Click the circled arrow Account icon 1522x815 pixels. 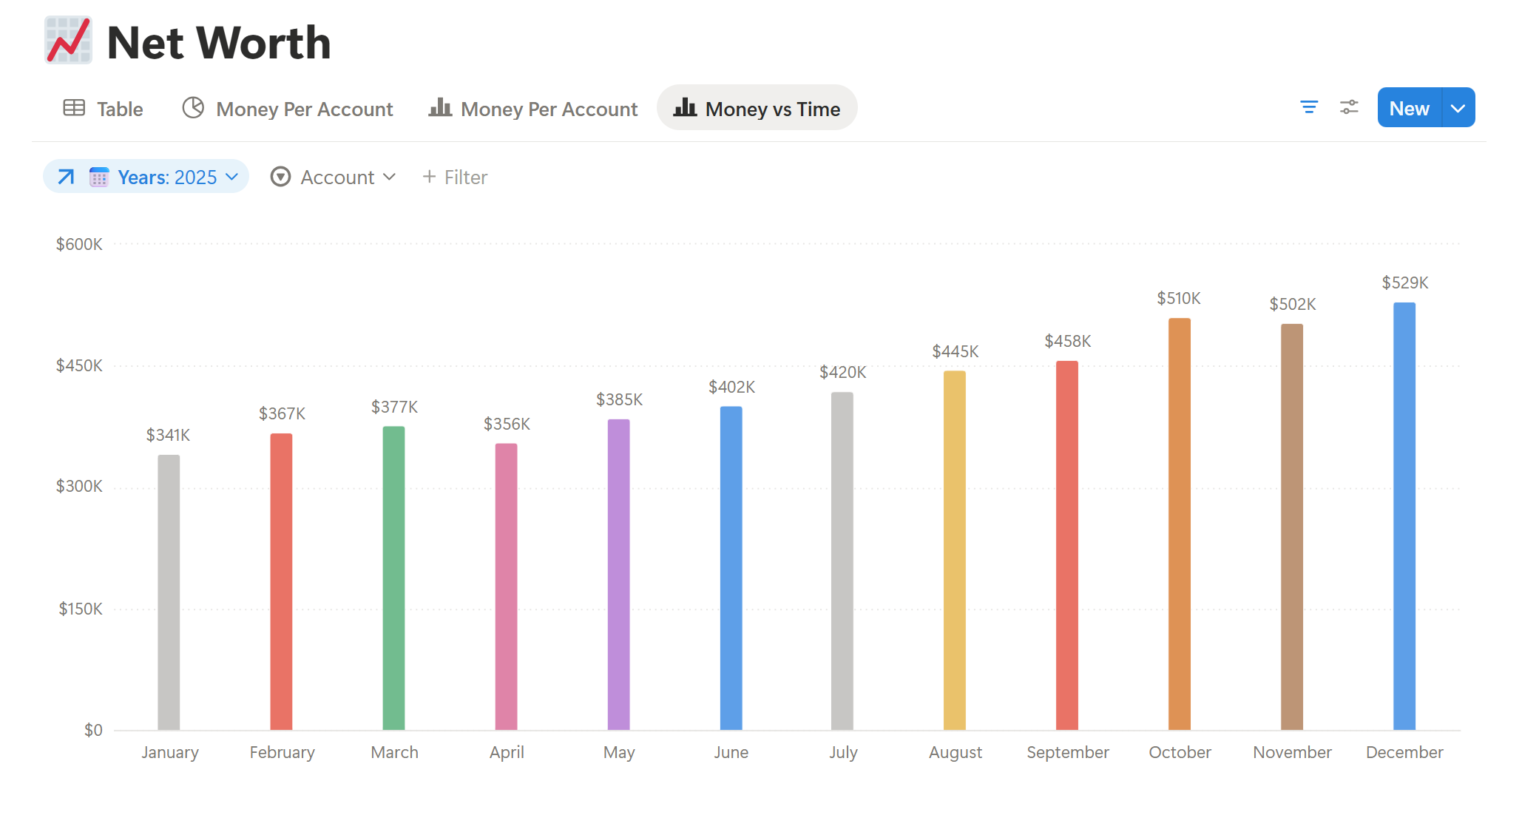(x=280, y=177)
